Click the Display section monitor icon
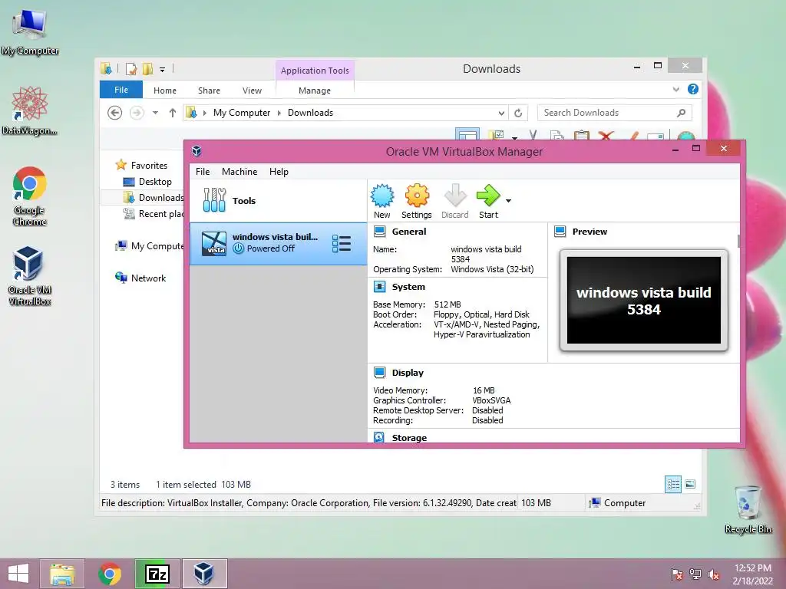786x589 pixels. point(379,373)
